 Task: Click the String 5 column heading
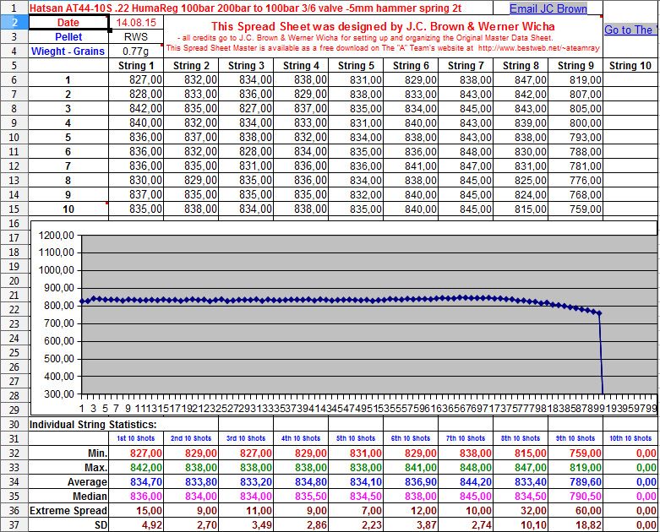(356, 66)
